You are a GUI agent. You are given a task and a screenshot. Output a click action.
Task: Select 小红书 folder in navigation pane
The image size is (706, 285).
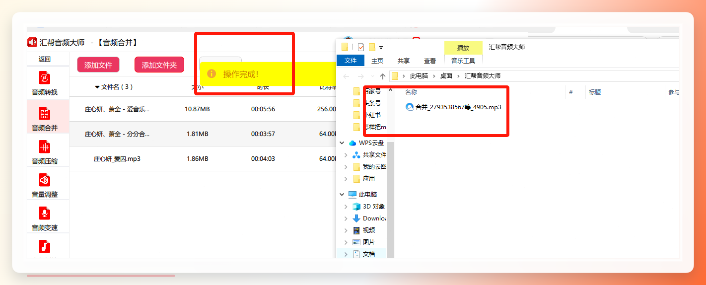366,115
